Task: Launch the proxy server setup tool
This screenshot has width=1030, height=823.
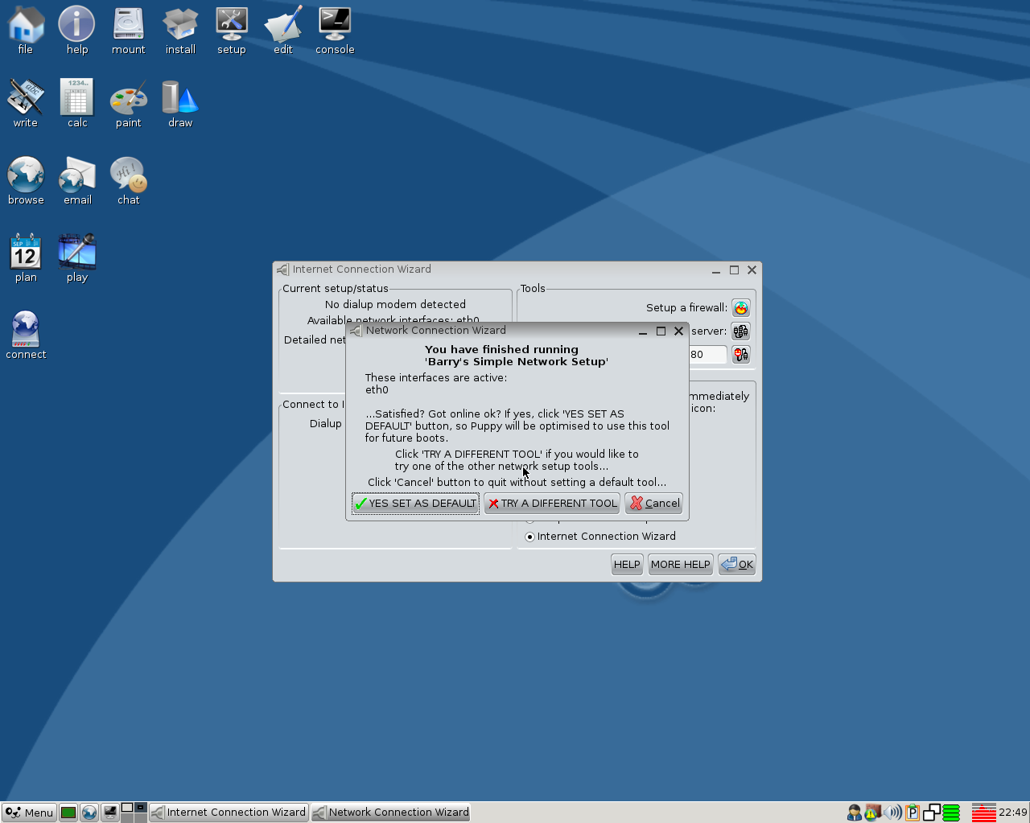Action: (x=740, y=331)
